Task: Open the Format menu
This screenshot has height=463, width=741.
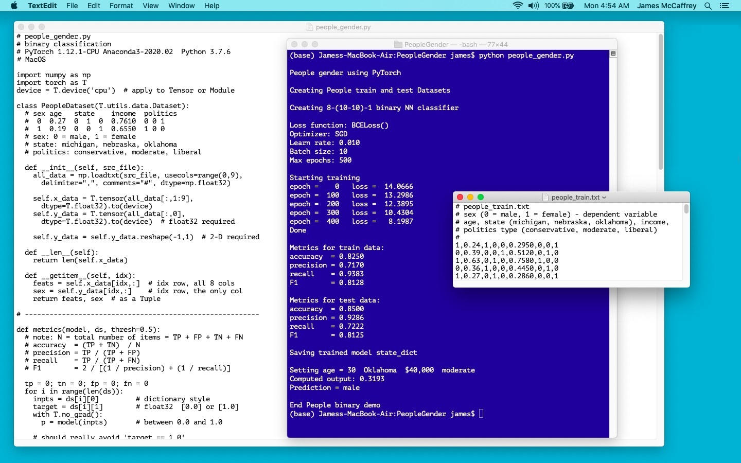Action: click(121, 6)
